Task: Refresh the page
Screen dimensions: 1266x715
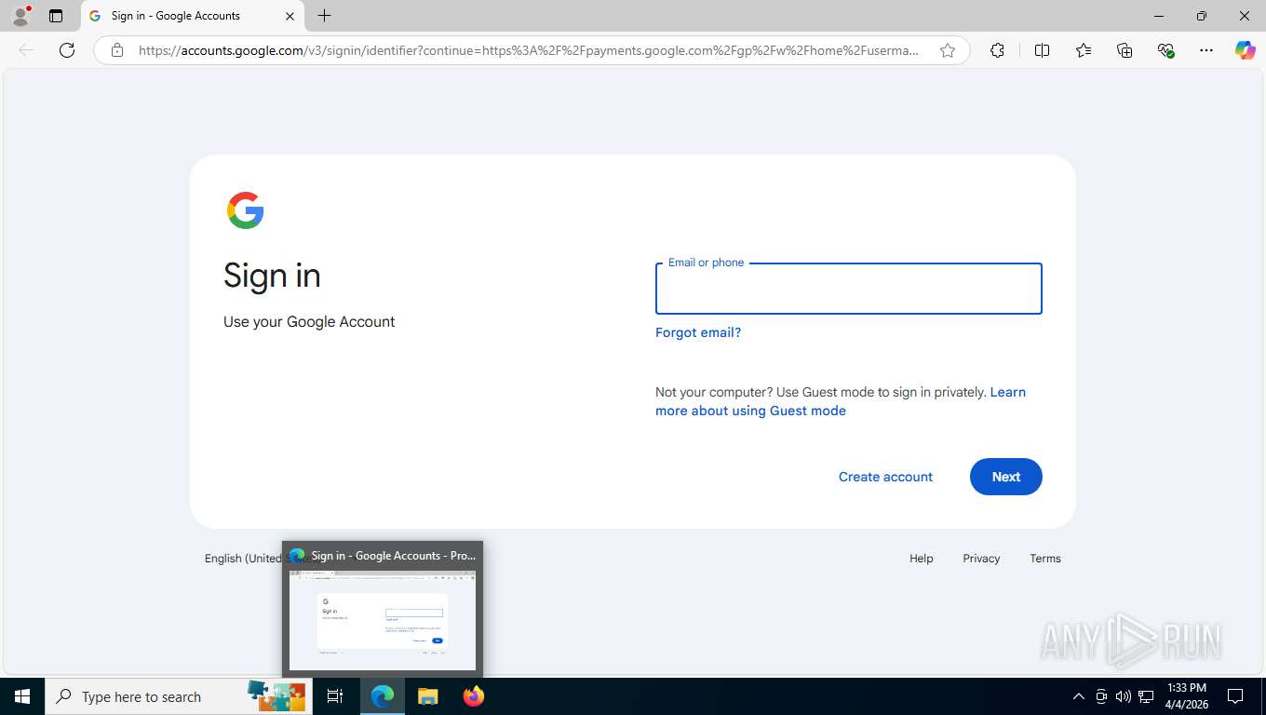Action: [x=67, y=50]
